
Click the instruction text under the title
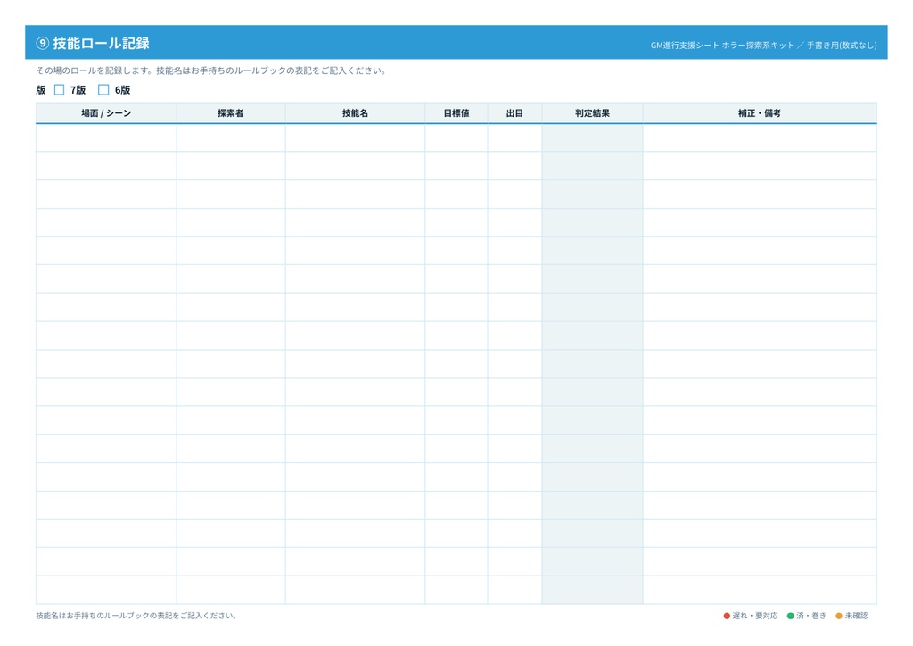pyautogui.click(x=212, y=70)
